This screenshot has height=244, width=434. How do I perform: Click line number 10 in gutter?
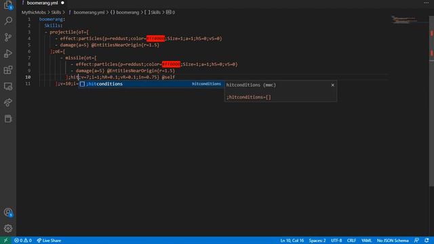28,77
